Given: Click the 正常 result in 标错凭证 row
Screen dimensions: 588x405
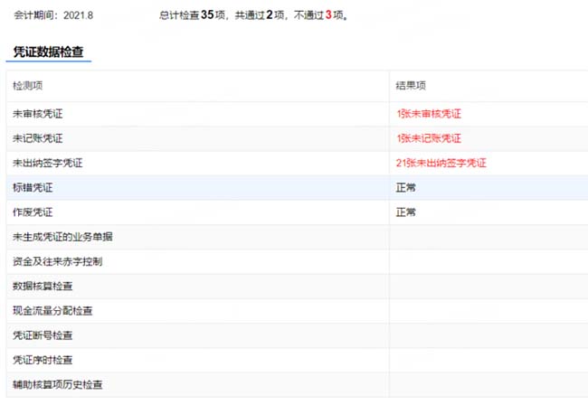Looking at the screenshot, I should (x=406, y=187).
